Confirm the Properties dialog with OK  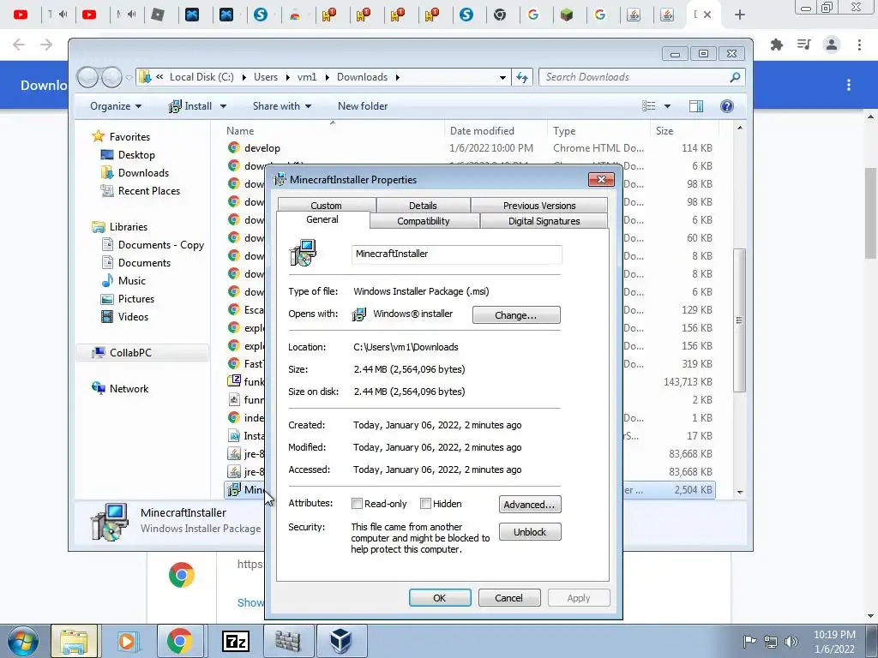point(440,597)
